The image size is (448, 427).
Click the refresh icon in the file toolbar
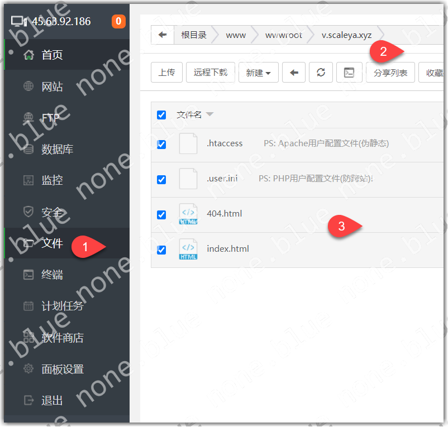tap(321, 73)
